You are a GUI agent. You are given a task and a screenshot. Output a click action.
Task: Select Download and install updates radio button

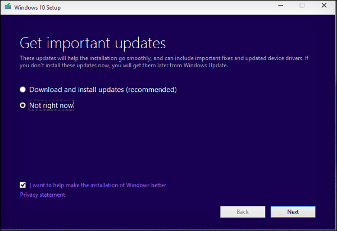coord(22,90)
